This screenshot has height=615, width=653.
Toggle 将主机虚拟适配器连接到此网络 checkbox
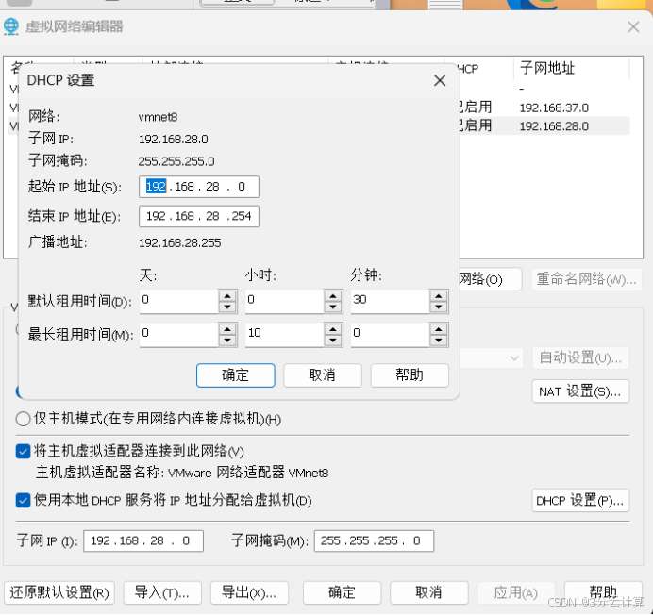[24, 452]
